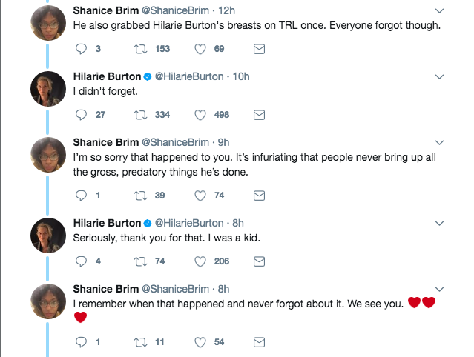Click the envelope icon under first tweet
This screenshot has height=357, width=474.
[259, 49]
